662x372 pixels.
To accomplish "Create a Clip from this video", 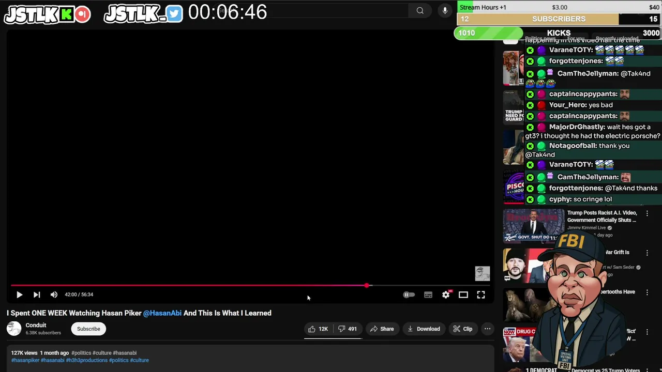I will tap(462, 329).
